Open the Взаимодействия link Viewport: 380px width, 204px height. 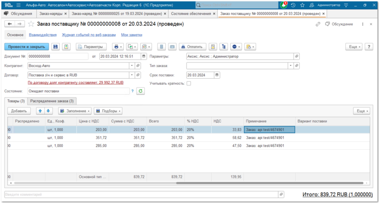(x=42, y=35)
